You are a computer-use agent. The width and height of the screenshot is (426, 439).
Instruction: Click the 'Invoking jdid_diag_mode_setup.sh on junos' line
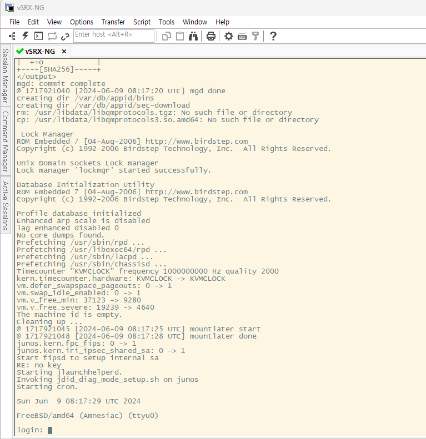(108, 380)
